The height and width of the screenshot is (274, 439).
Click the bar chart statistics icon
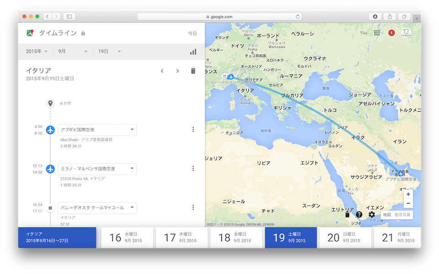pyautogui.click(x=193, y=52)
